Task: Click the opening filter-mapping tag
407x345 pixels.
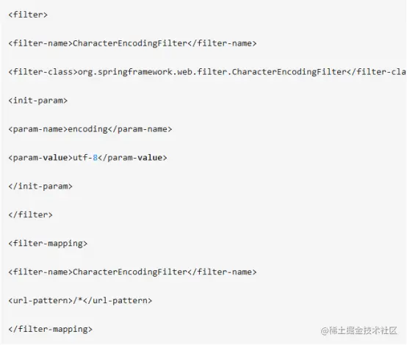Action: tap(48, 243)
